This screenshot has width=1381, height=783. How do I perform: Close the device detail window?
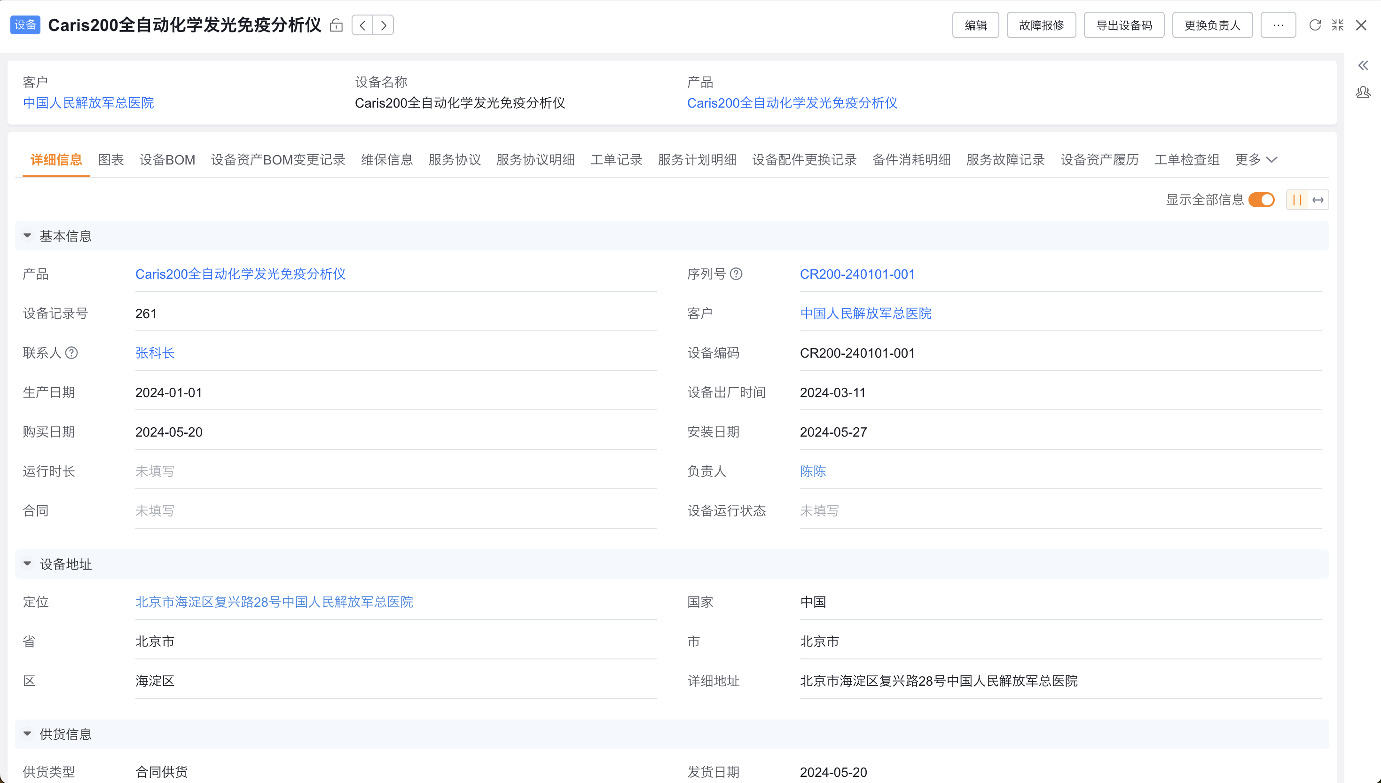tap(1361, 25)
